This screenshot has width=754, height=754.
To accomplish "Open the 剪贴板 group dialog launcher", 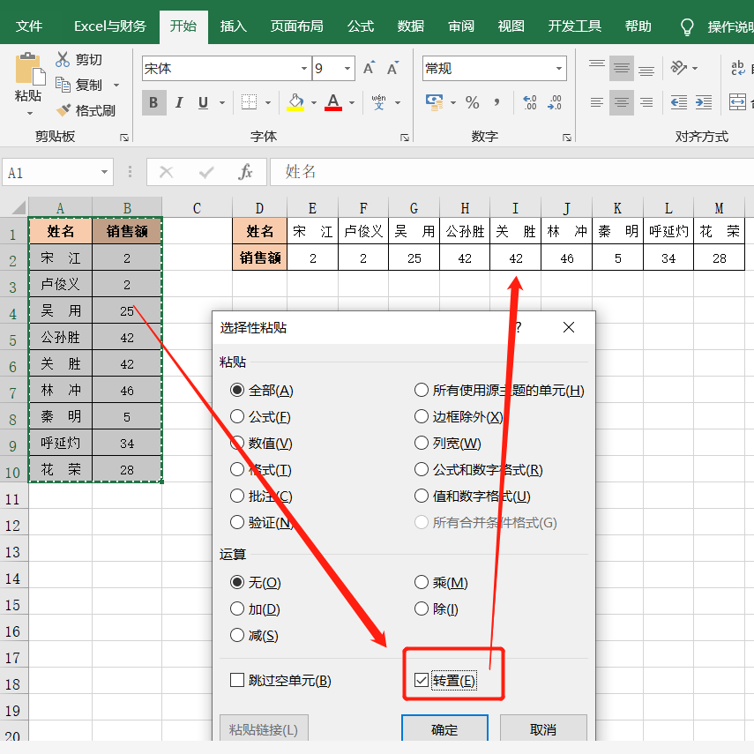I will tap(124, 138).
